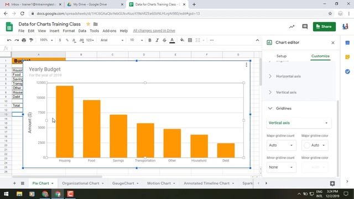Move document using folder icon
This screenshot has height=199, width=354.
click(x=96, y=24)
